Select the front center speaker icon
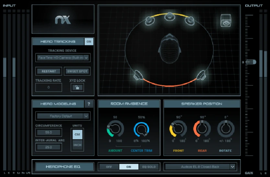 pos(170,17)
